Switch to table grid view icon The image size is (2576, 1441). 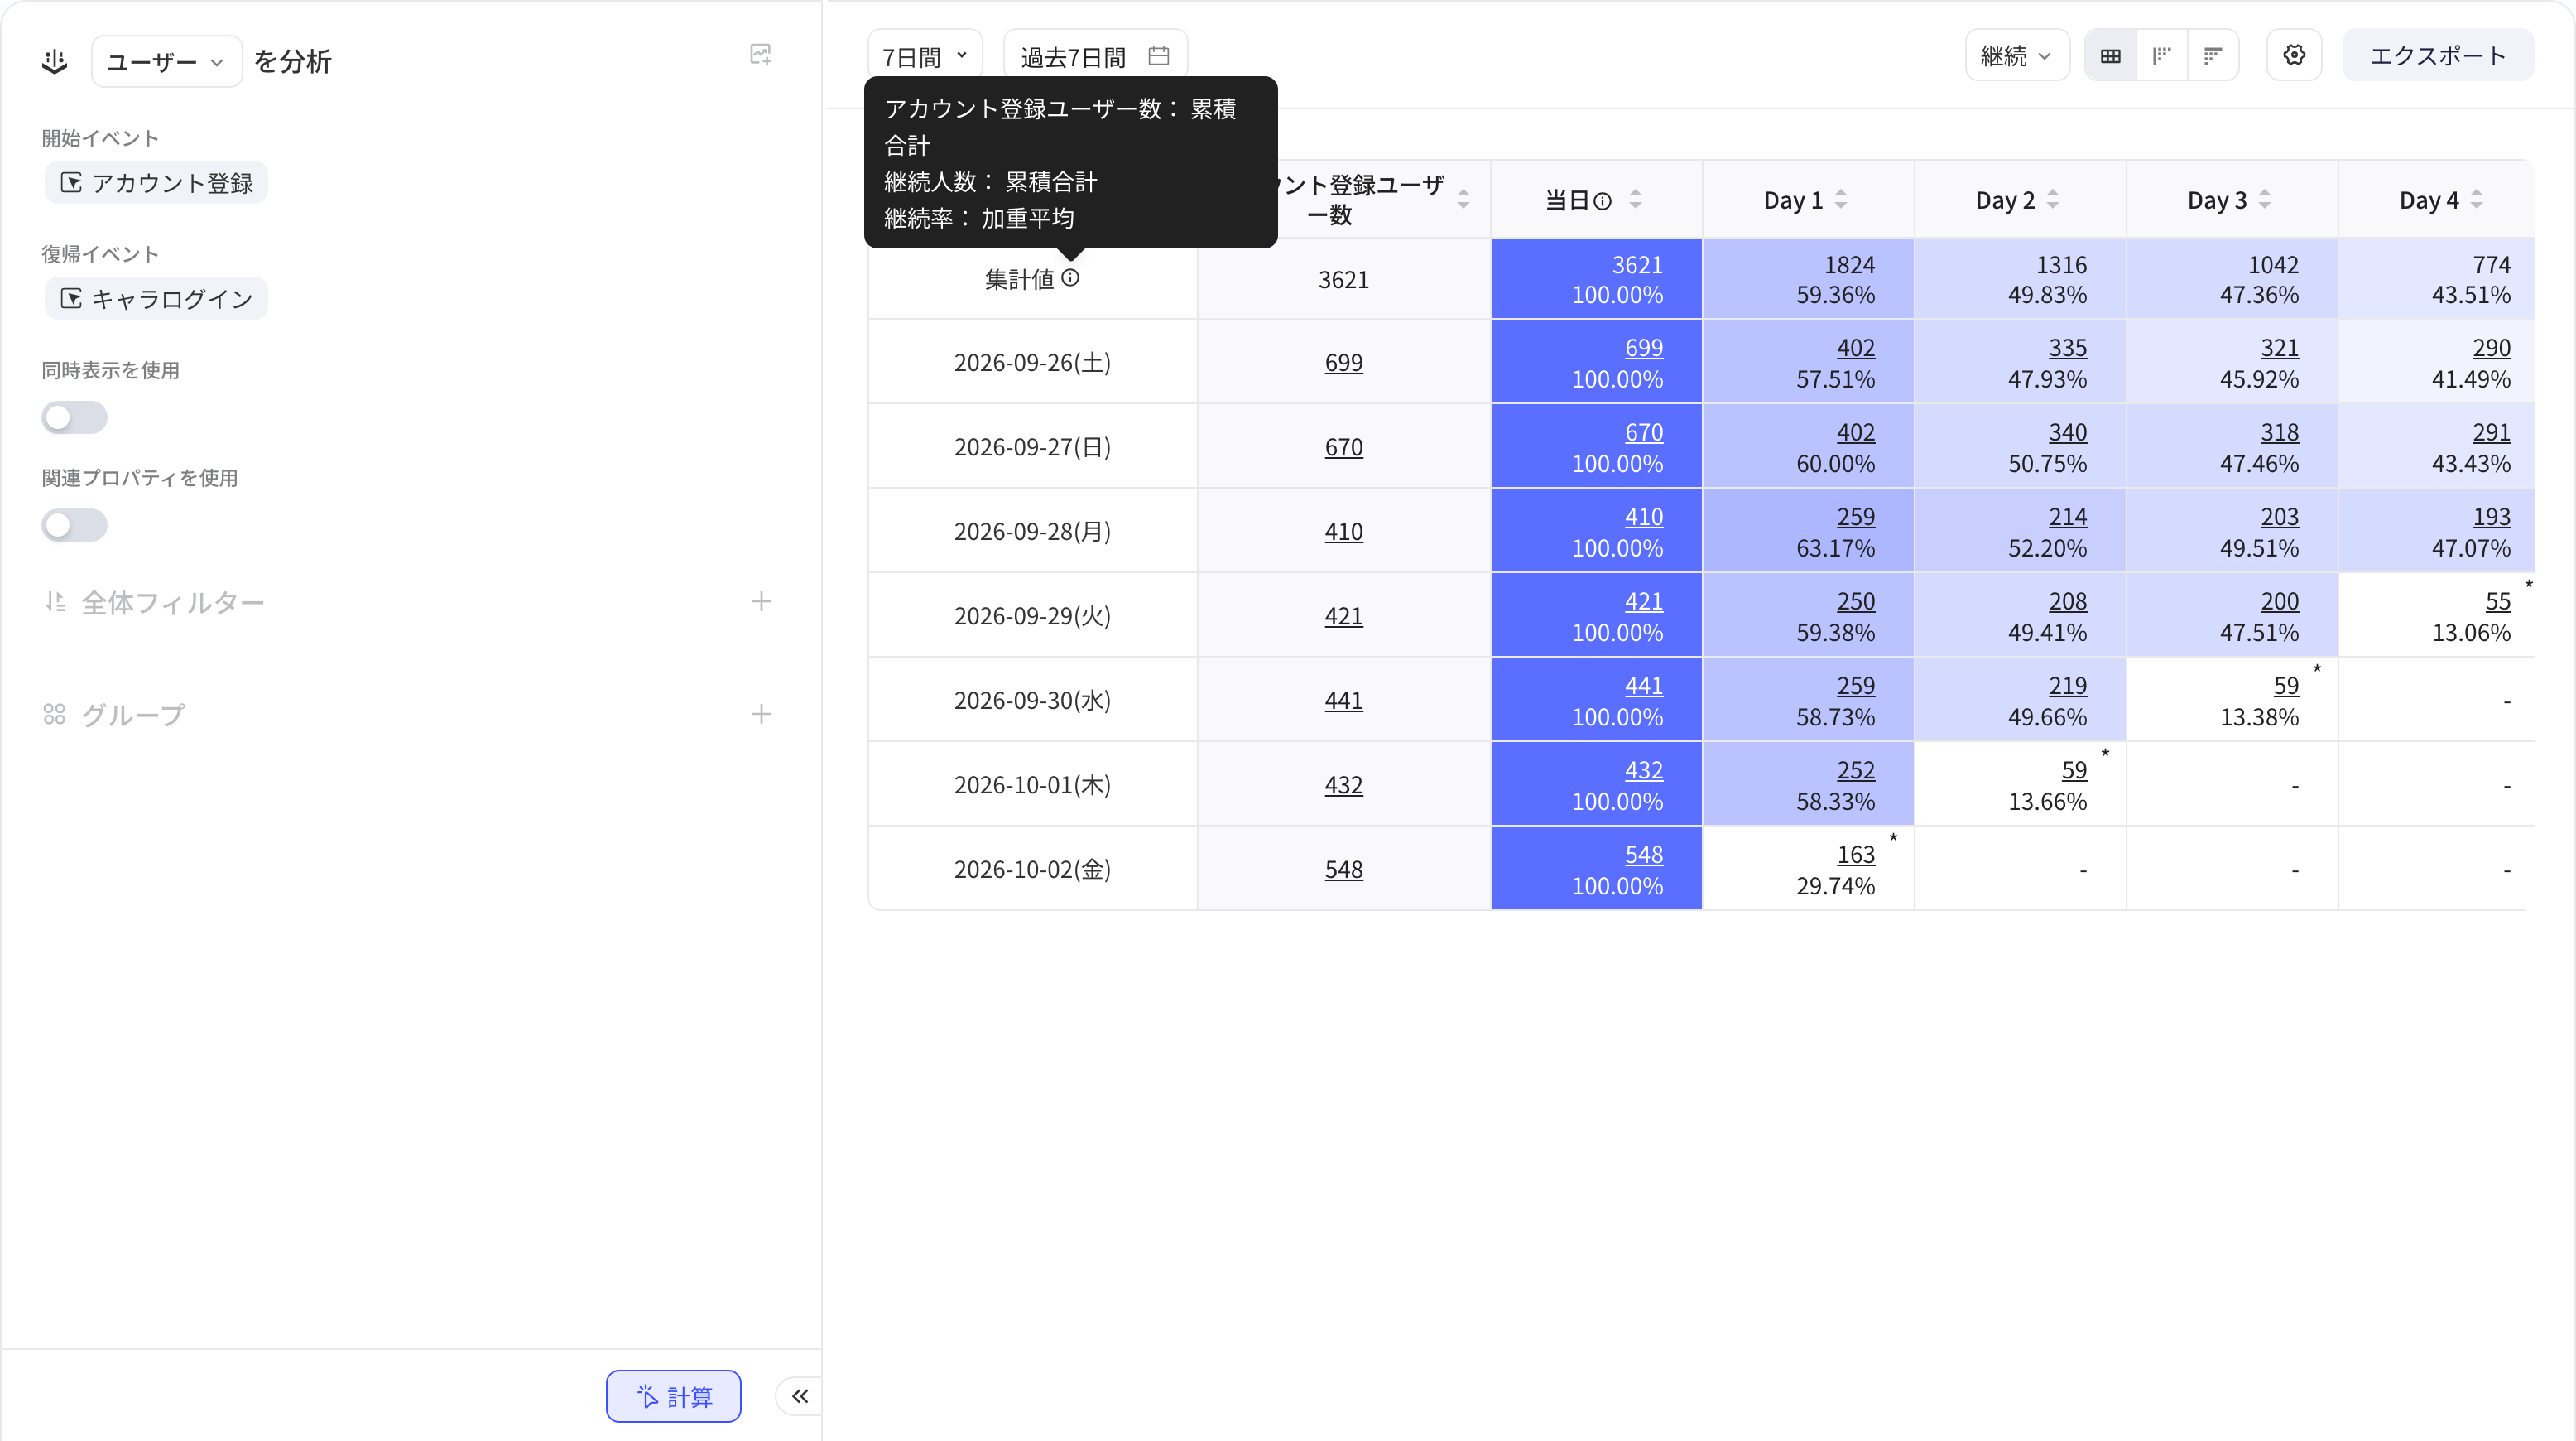tap(2111, 56)
